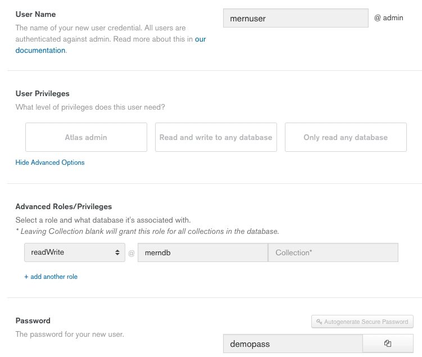
Task: Click the Password section heading
Action: (x=33, y=320)
